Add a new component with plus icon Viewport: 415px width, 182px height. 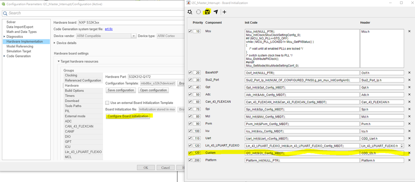click(x=225, y=12)
